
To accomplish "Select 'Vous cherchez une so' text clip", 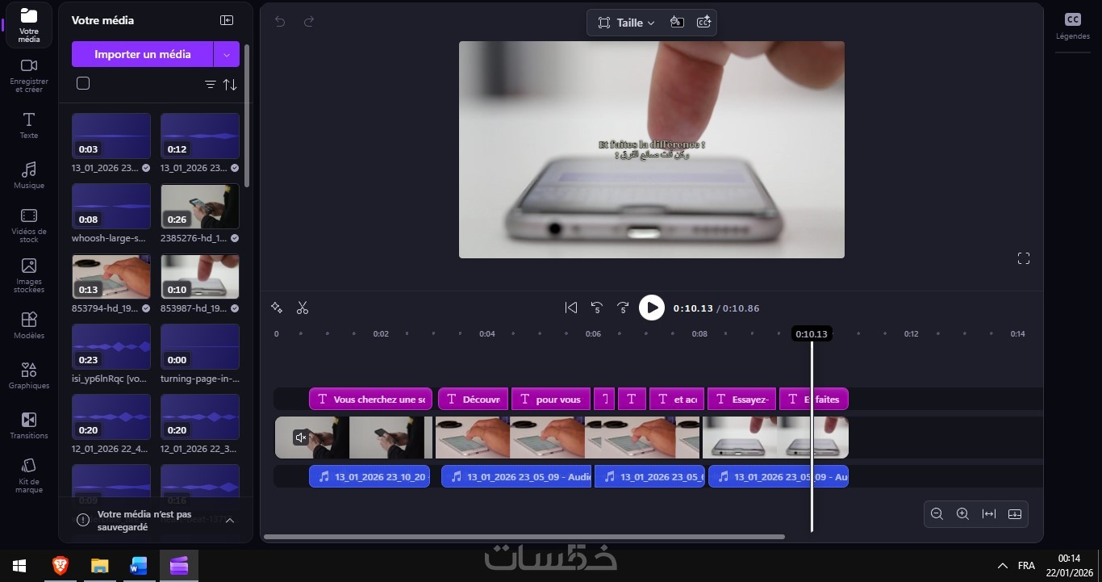I will 370,399.
